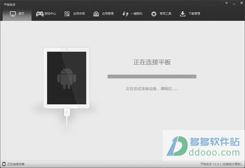
Task: Click the download arrow icon
Action: pyautogui.click(x=183, y=14)
